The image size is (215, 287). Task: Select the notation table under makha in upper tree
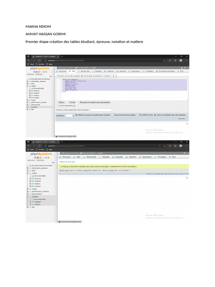[x=36, y=98]
